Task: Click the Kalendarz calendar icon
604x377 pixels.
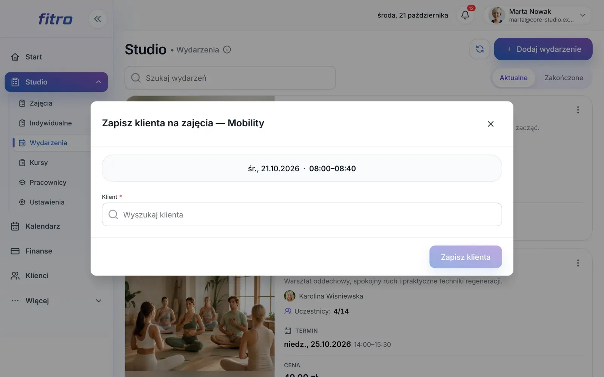Action: coord(15,226)
